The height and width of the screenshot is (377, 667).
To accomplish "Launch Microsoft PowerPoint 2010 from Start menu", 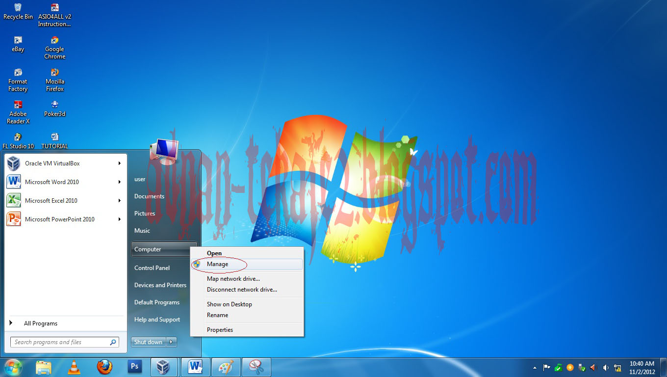I will [61, 219].
